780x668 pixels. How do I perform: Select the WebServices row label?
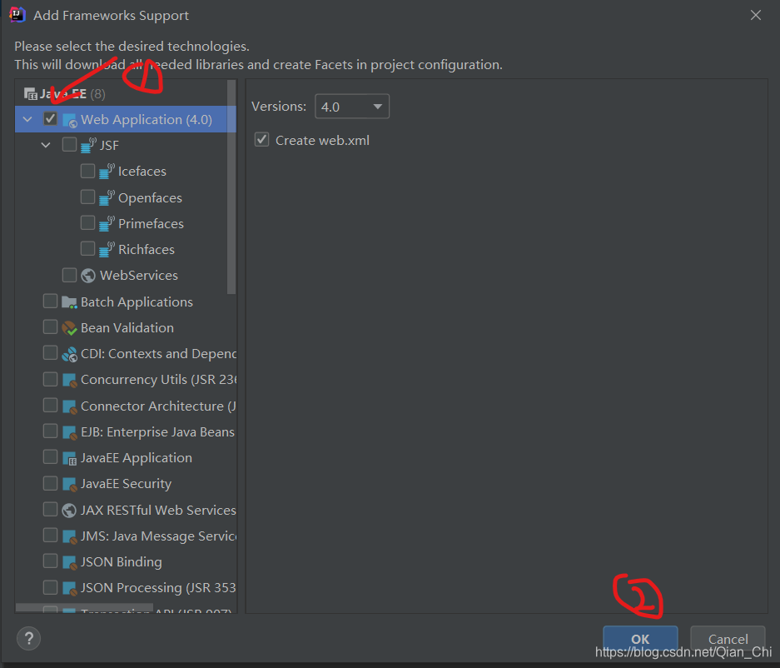pyautogui.click(x=139, y=275)
